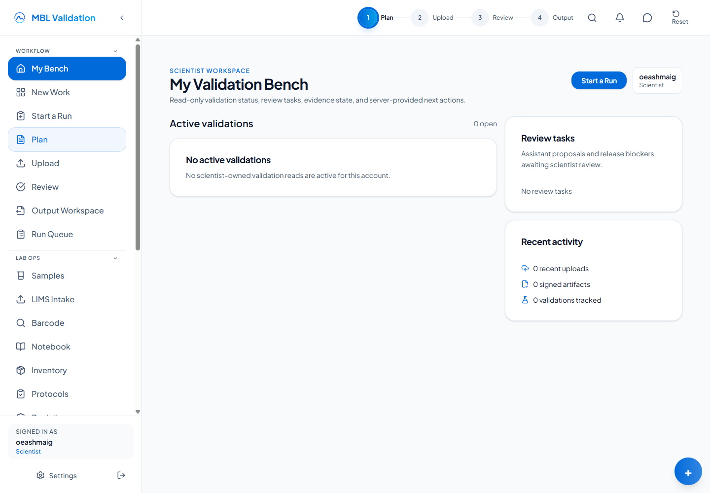710x493 pixels.
Task: Open New Work in sidebar
Action: tap(67, 92)
